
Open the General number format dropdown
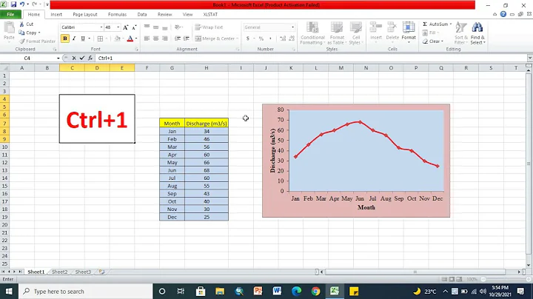click(x=292, y=27)
